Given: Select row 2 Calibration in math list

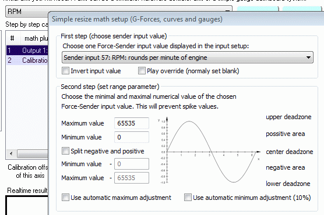Looking at the screenshot, I should click(27, 60).
